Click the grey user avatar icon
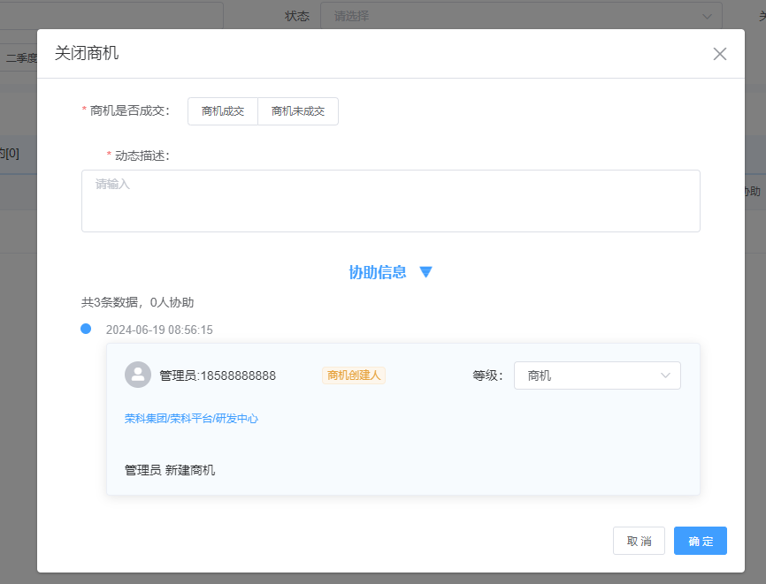Screen dimensions: 766x584 point(138,375)
